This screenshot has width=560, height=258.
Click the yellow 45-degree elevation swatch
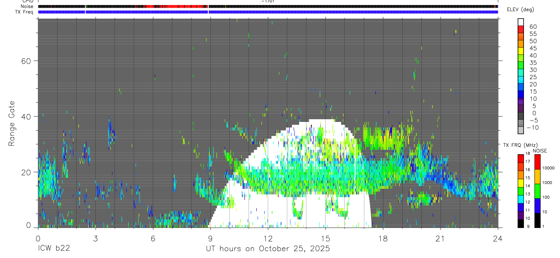(521, 51)
